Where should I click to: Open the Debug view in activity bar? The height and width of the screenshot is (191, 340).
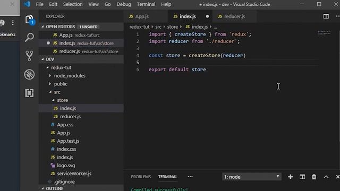coord(29,74)
